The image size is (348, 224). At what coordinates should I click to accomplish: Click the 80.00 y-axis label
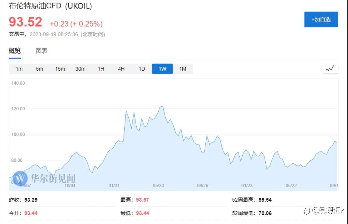click(x=17, y=160)
